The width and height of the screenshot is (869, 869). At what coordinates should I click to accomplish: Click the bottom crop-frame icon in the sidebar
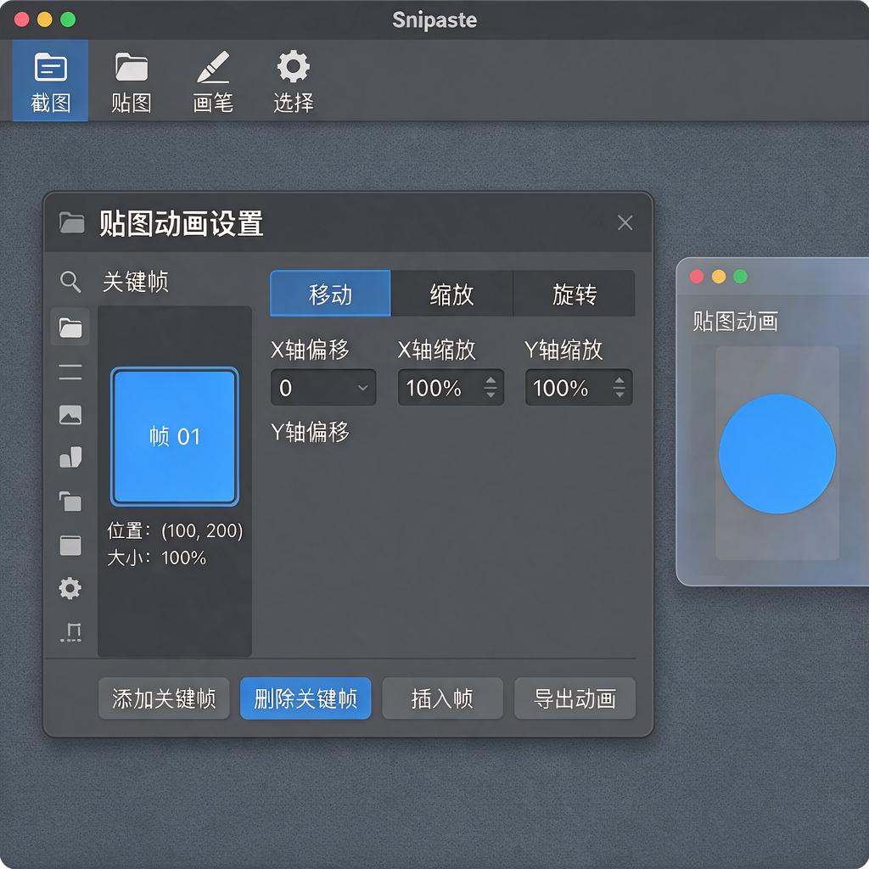70,631
